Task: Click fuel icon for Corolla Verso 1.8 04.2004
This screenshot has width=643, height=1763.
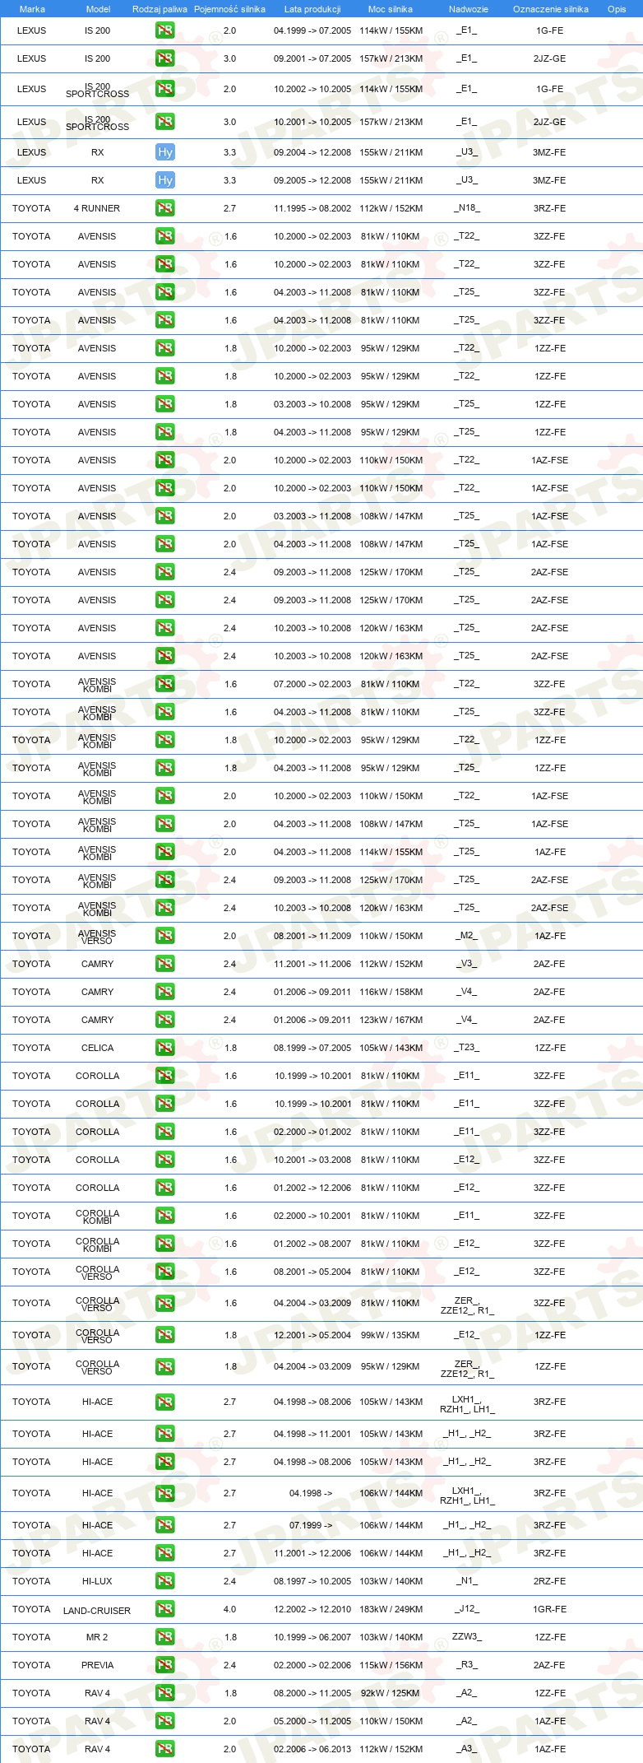Action: point(165,1366)
